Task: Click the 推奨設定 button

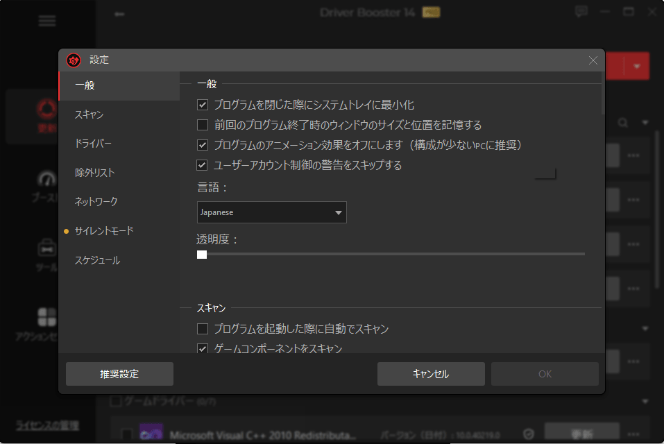Action: click(x=119, y=374)
